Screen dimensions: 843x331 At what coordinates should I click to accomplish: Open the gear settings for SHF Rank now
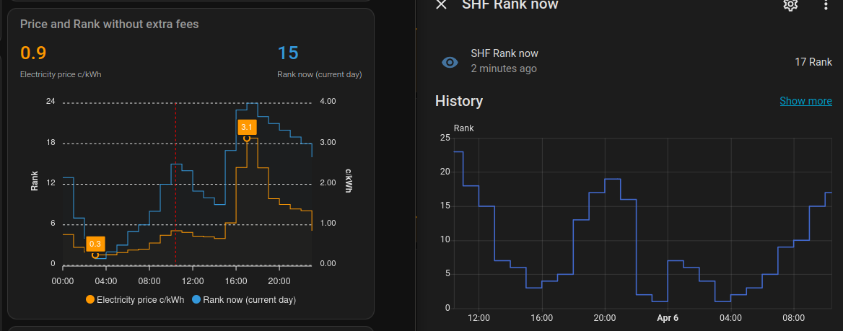[x=790, y=5]
